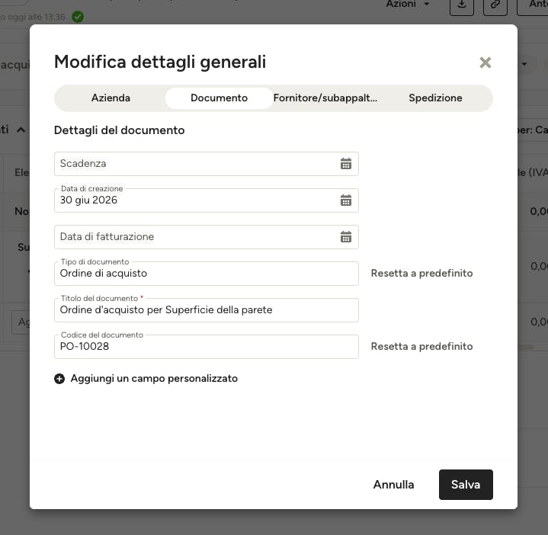548x535 pixels.
Task: Open the Data di creazione calendar icon
Action: click(x=346, y=200)
